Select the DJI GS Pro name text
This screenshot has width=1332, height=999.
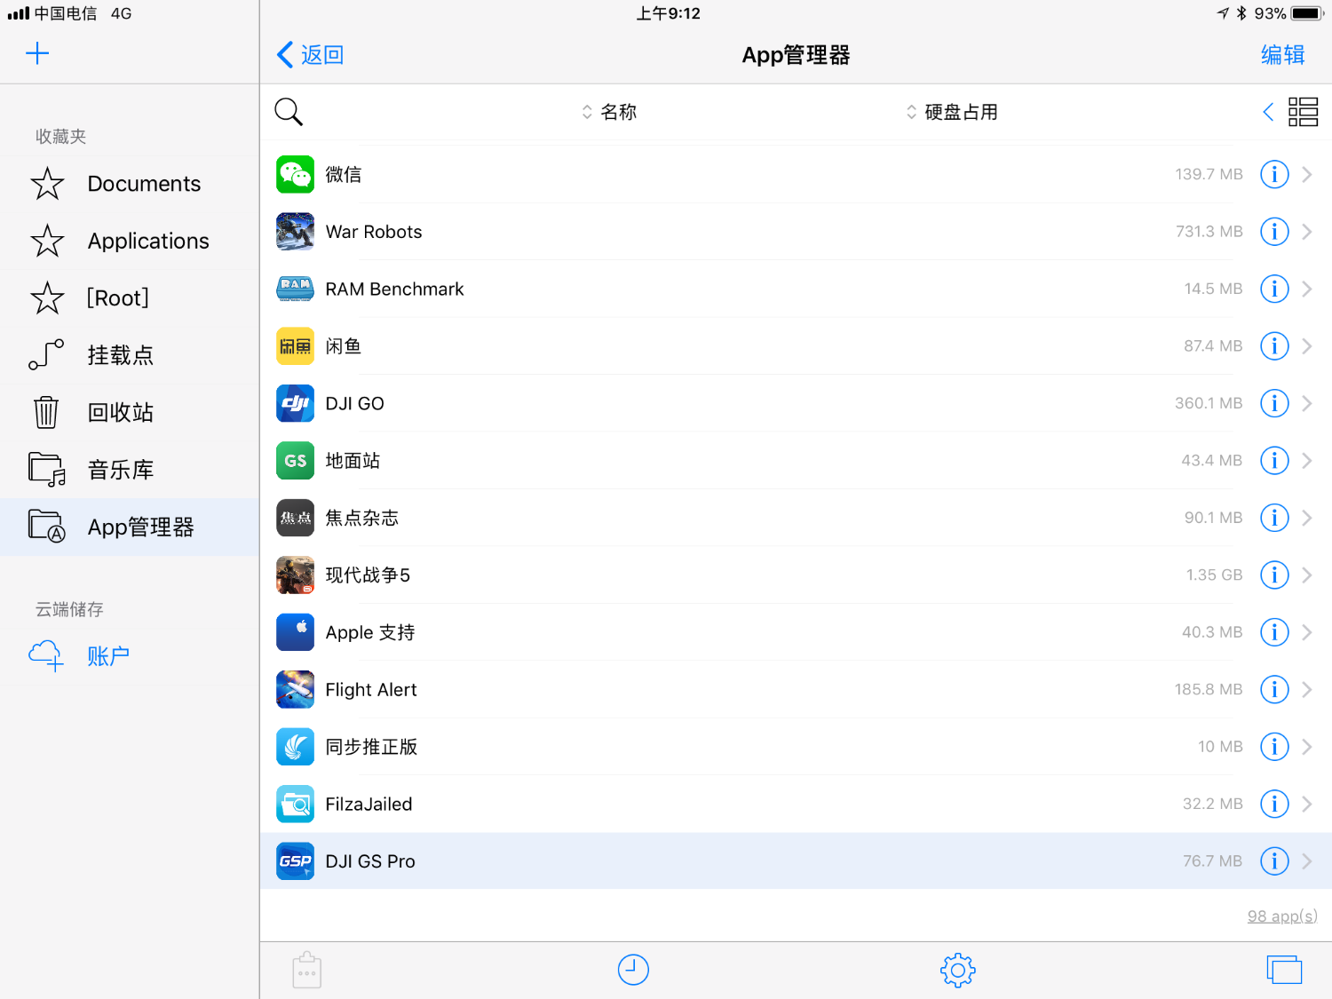(370, 861)
